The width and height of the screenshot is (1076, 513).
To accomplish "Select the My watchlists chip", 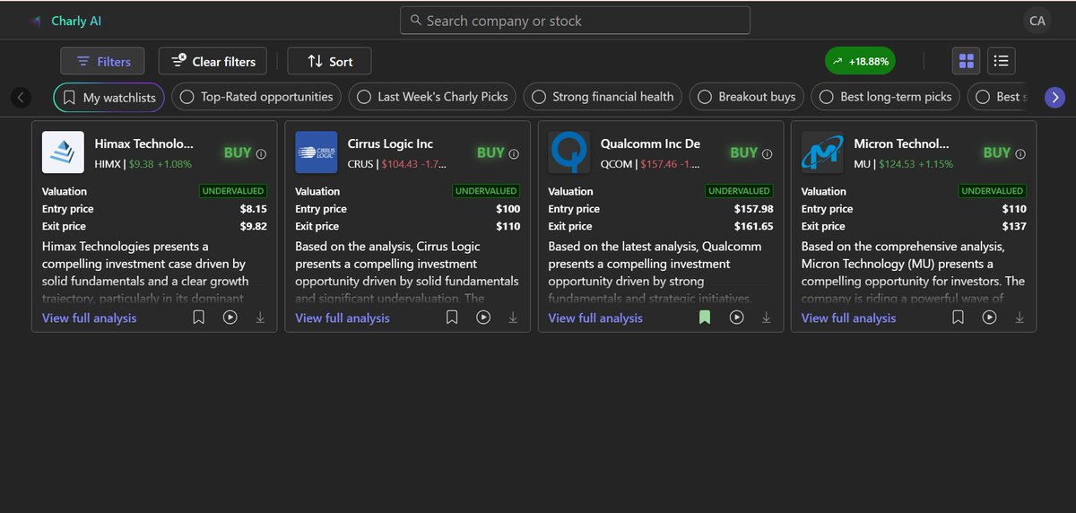I will 108,97.
